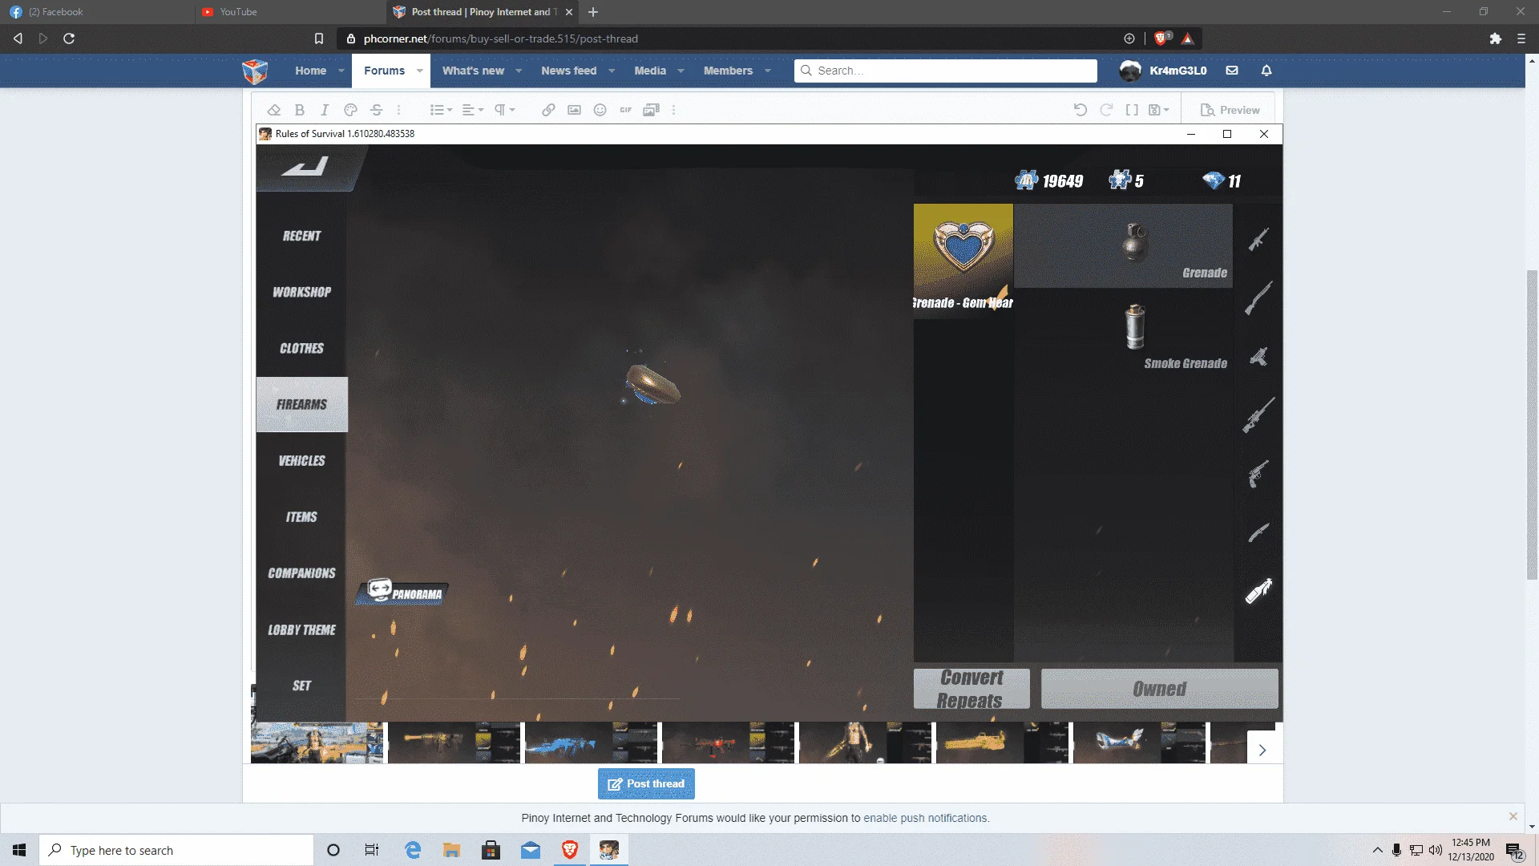Open the text alignment dropdown
The width and height of the screenshot is (1539, 866).
coord(473,110)
